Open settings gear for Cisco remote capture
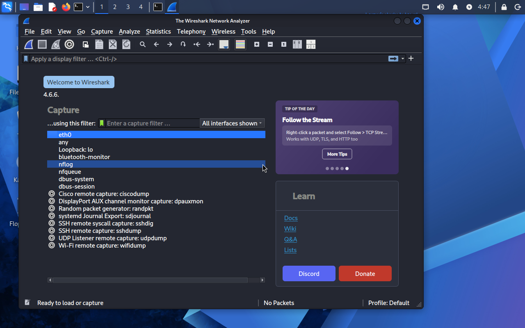The height and width of the screenshot is (328, 525). pos(52,194)
